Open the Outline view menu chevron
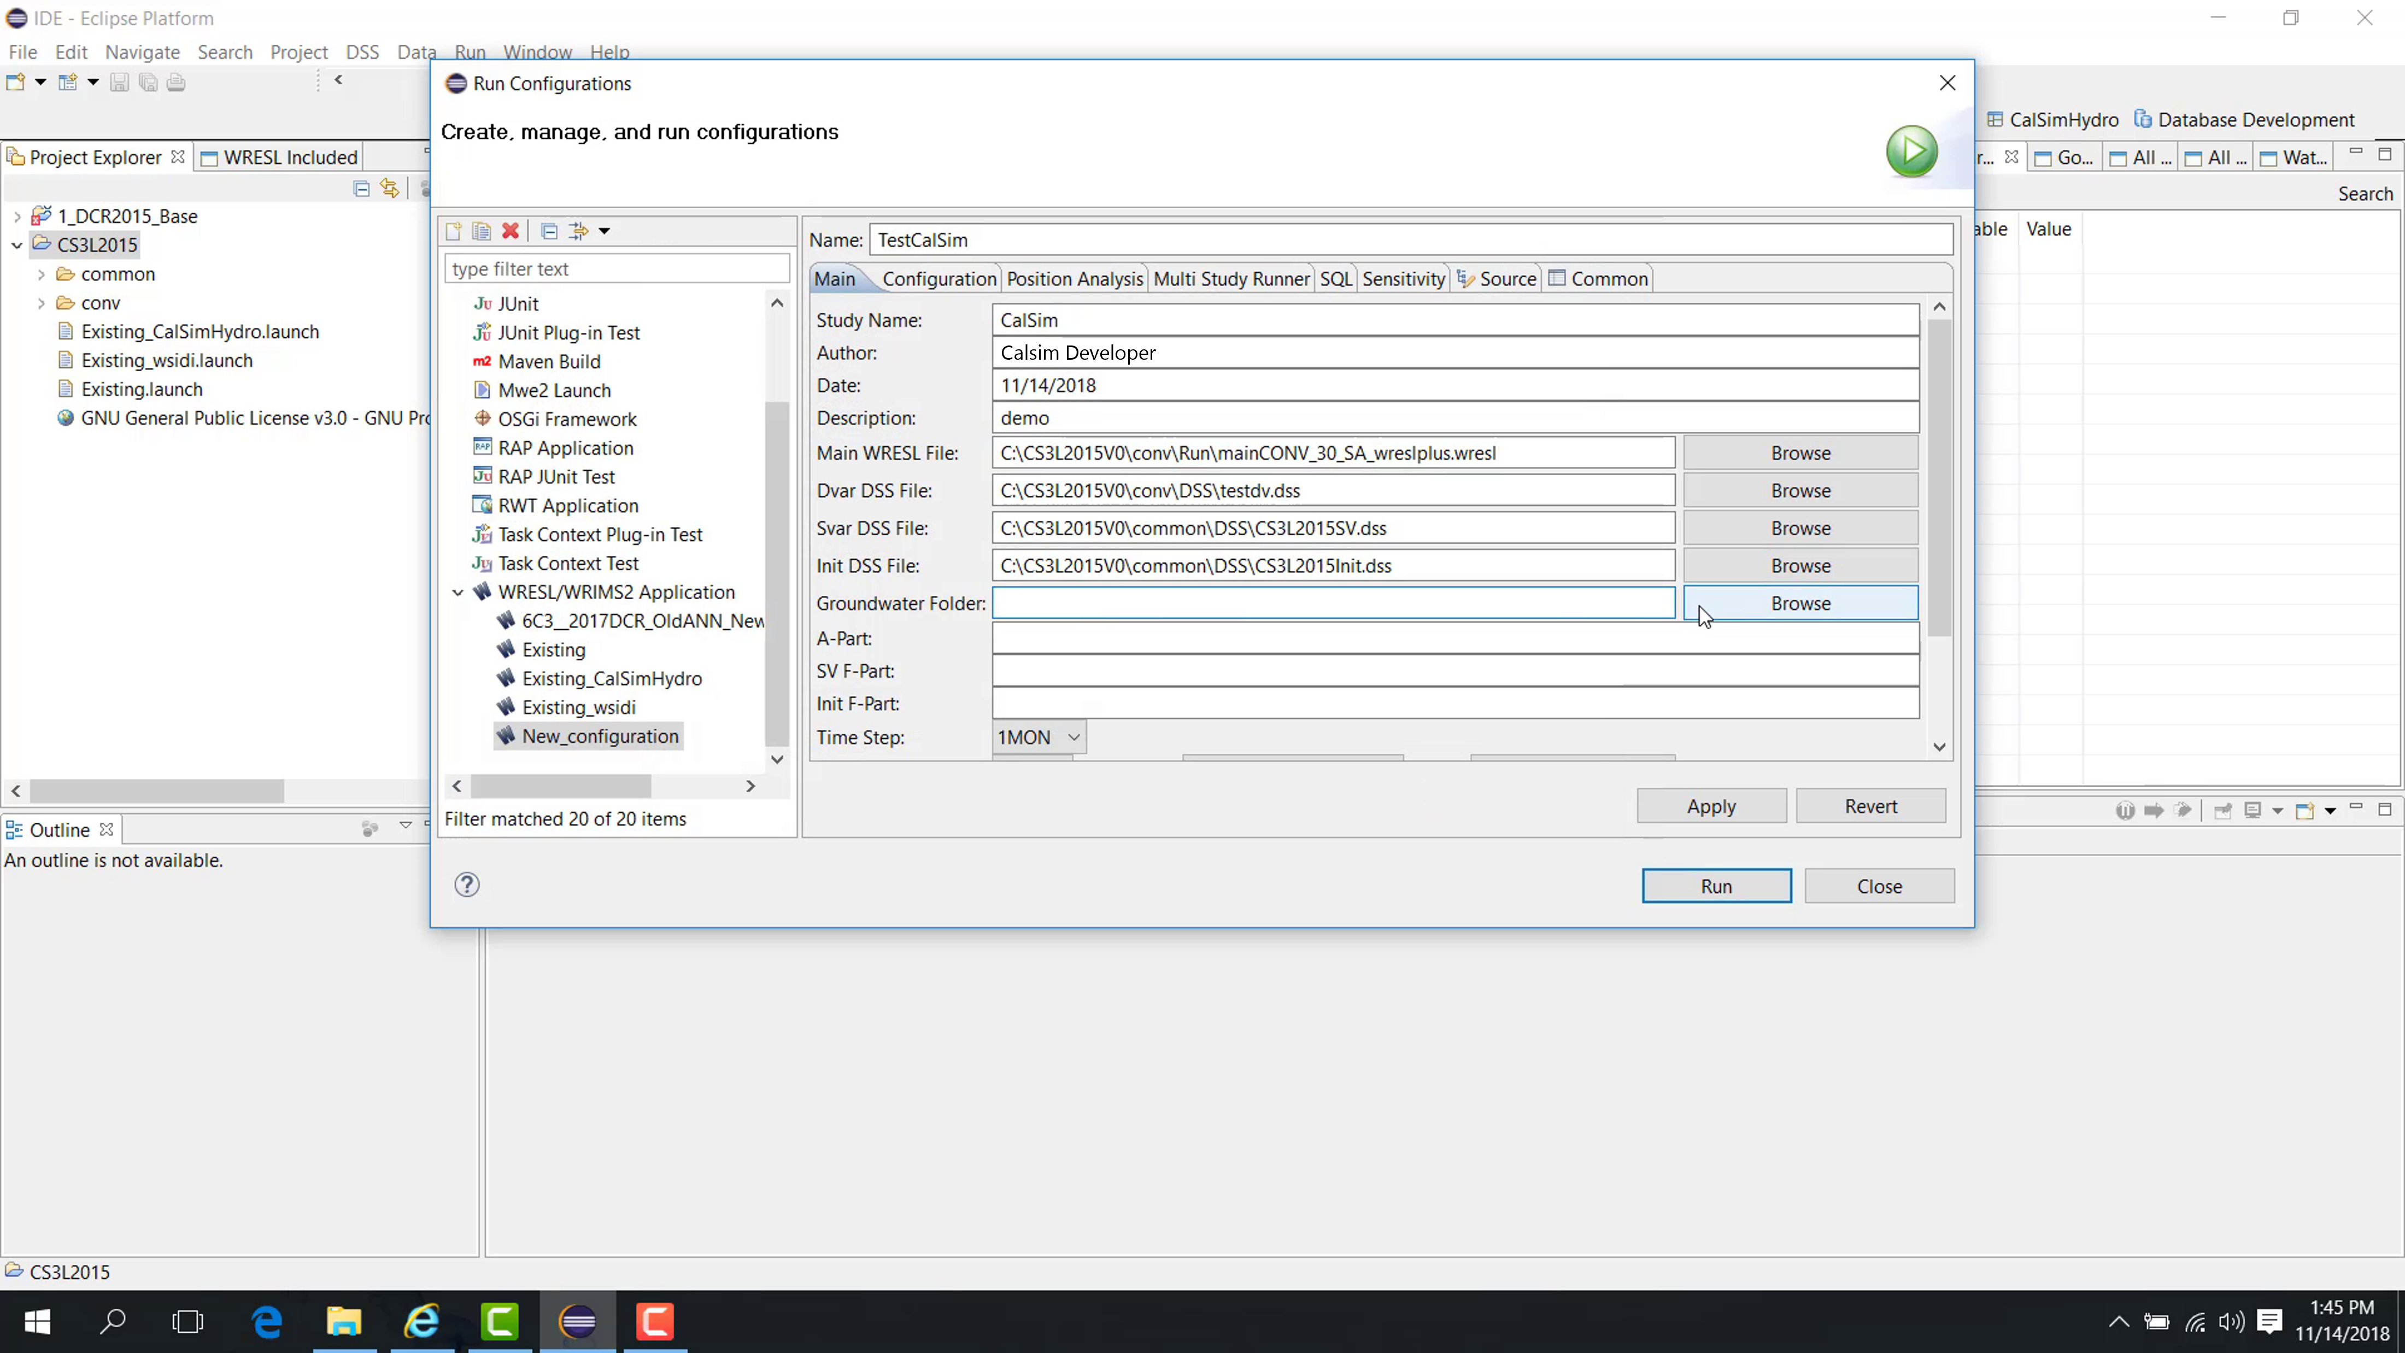 [x=405, y=827]
